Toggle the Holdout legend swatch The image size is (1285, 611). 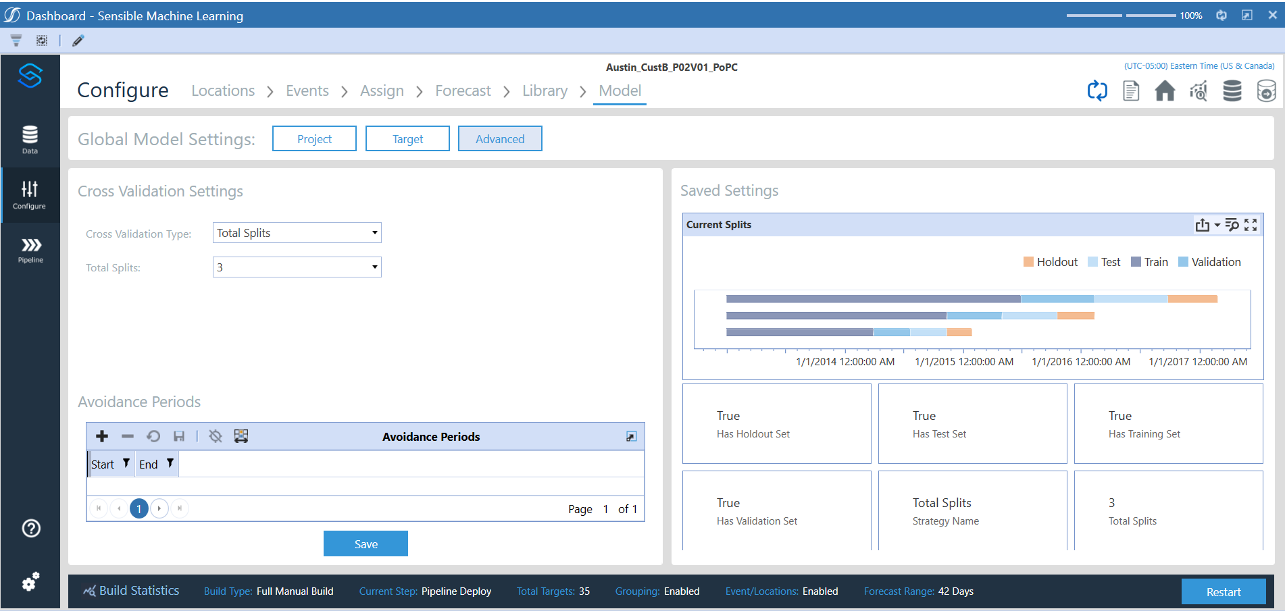(1028, 262)
